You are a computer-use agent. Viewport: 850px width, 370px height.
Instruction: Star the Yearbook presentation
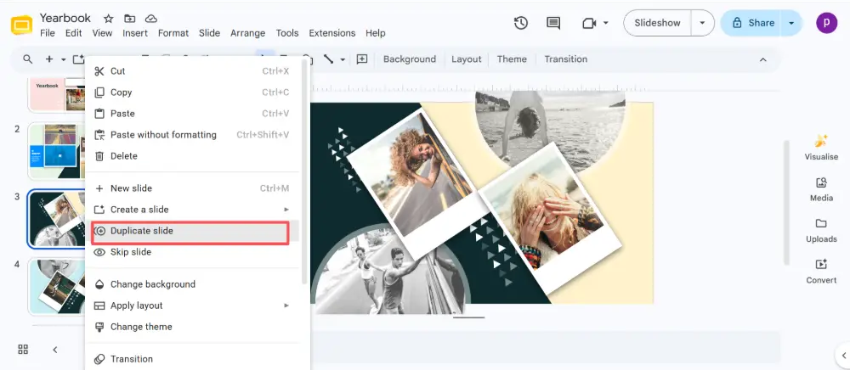tap(109, 19)
